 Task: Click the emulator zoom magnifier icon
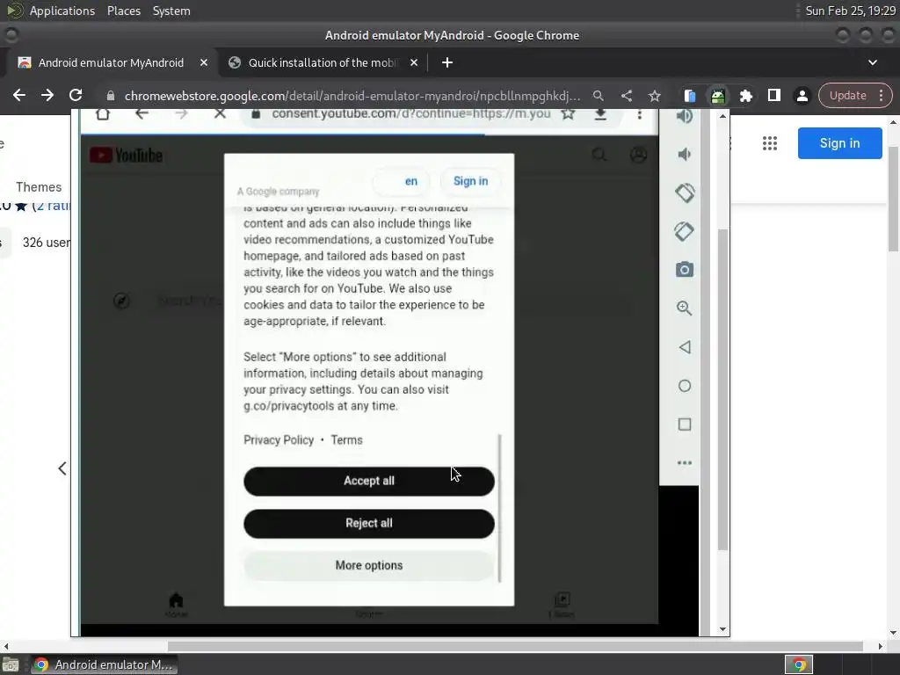pyautogui.click(x=684, y=308)
